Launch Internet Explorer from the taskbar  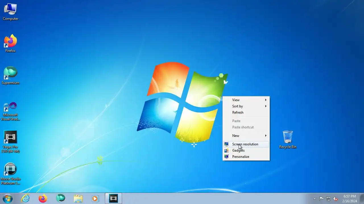(x=26, y=198)
